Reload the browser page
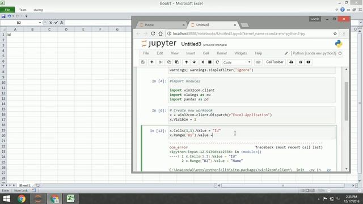 click(x=153, y=33)
